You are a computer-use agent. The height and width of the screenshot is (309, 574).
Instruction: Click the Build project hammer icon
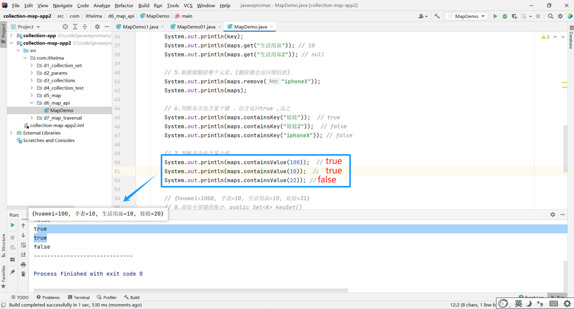[x=437, y=16]
